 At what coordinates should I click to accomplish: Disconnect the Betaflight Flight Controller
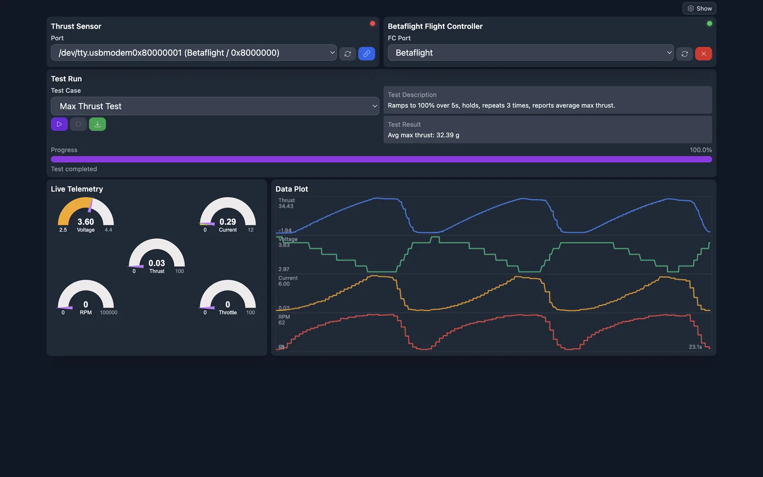coord(703,54)
